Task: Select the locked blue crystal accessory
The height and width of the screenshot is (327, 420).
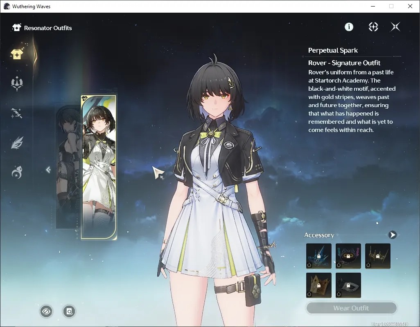Action: click(x=319, y=256)
